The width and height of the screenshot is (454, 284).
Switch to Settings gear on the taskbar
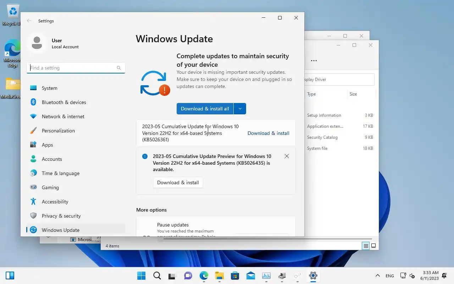pyautogui.click(x=313, y=276)
